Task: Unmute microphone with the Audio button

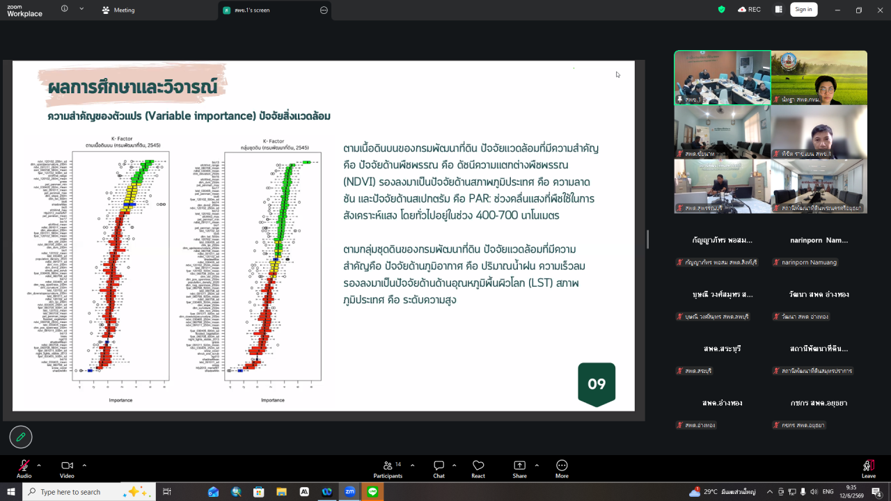Action: (24, 468)
